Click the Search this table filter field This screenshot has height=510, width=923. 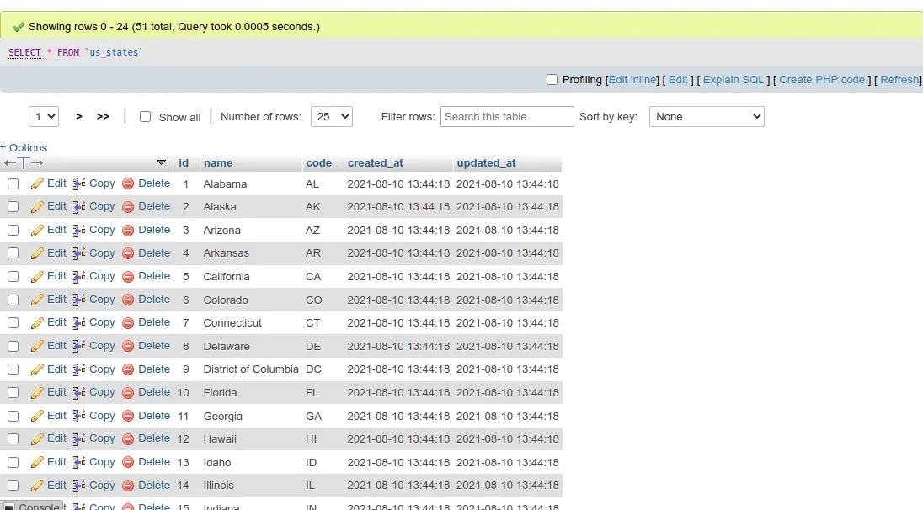[507, 117]
